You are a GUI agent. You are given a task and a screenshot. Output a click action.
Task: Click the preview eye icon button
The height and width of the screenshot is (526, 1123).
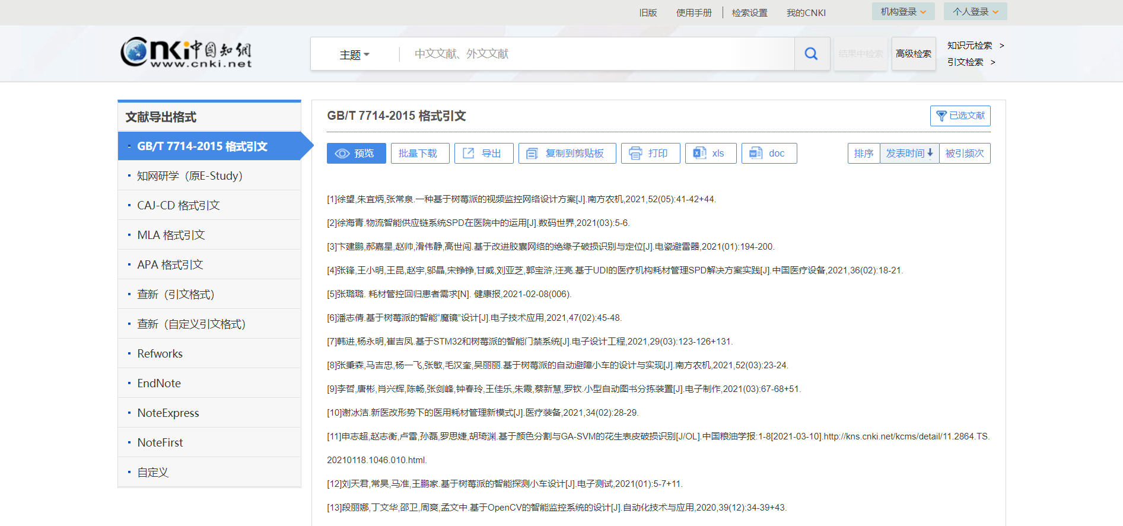pyautogui.click(x=356, y=153)
